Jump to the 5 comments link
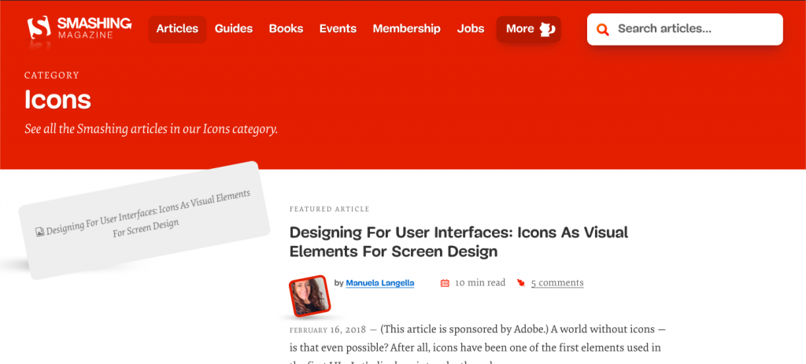This screenshot has height=364, width=806. (557, 283)
